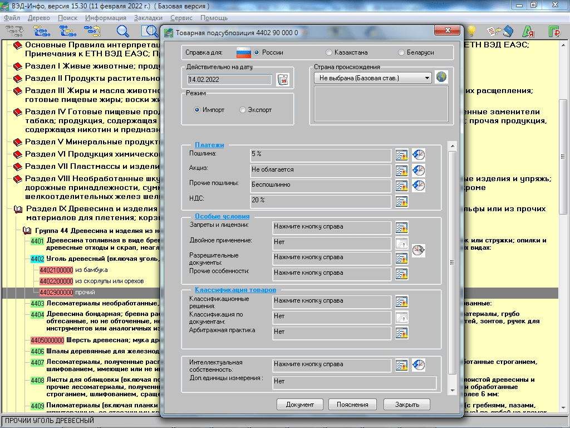Open the Закладки menu

coord(148,18)
